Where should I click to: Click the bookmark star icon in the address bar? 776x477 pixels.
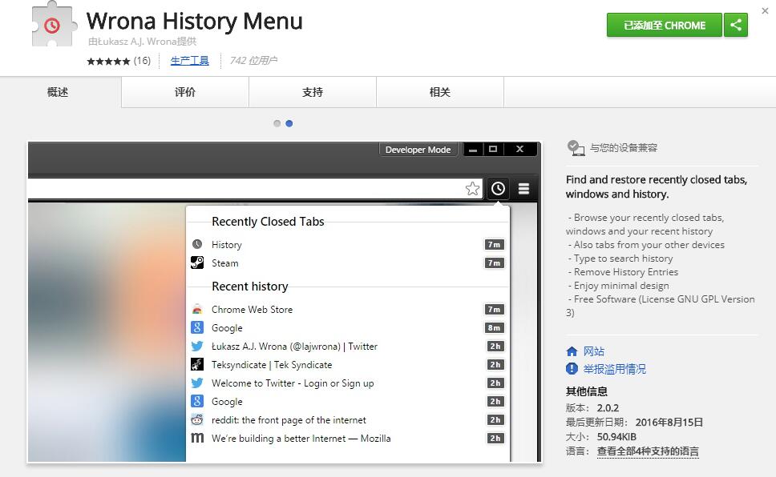pyautogui.click(x=473, y=188)
